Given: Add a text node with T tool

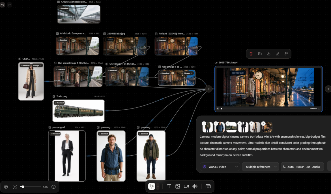Looking at the screenshot, I should (169, 186).
